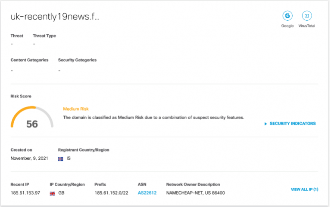Viewport: 331px width, 208px height.
Task: Click the NAMECHEAP-NET network owner description
Action: [x=196, y=193]
